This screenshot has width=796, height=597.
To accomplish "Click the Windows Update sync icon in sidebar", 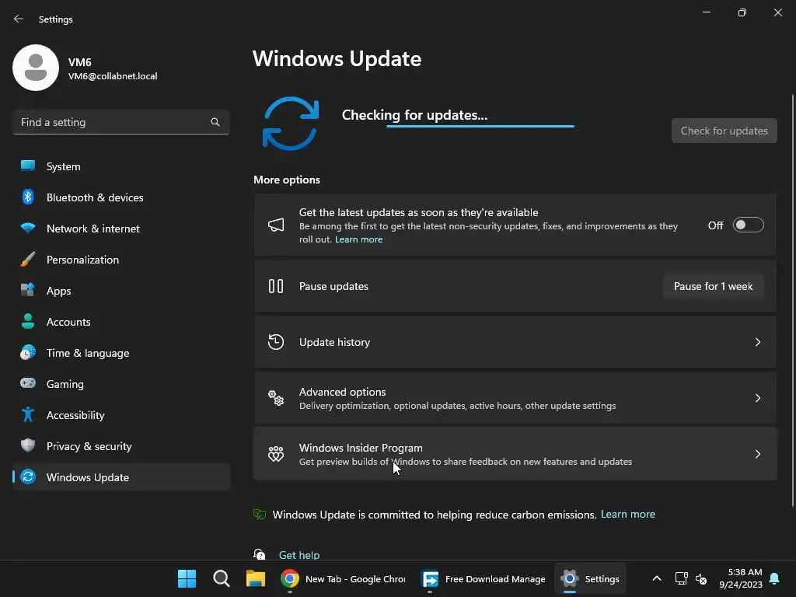I will tap(28, 477).
